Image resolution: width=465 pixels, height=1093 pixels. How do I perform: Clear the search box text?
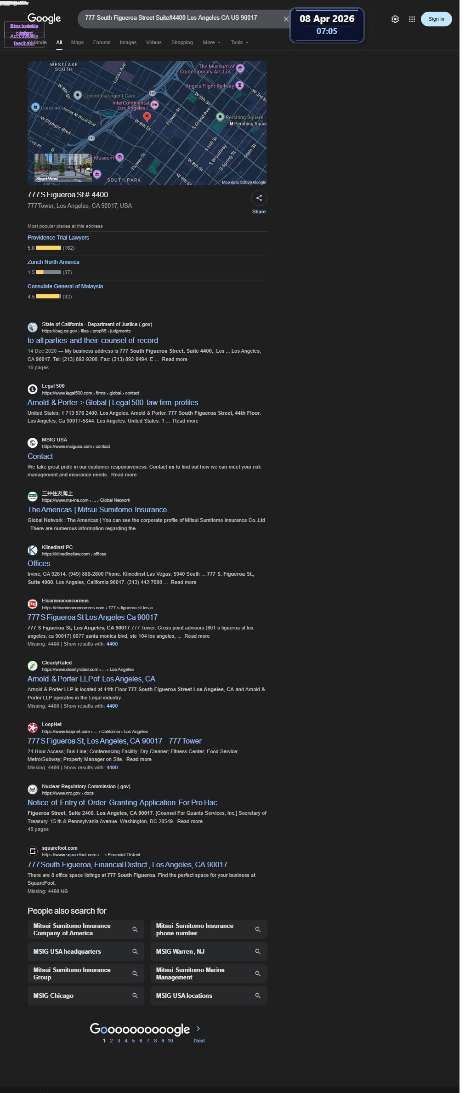coord(286,19)
